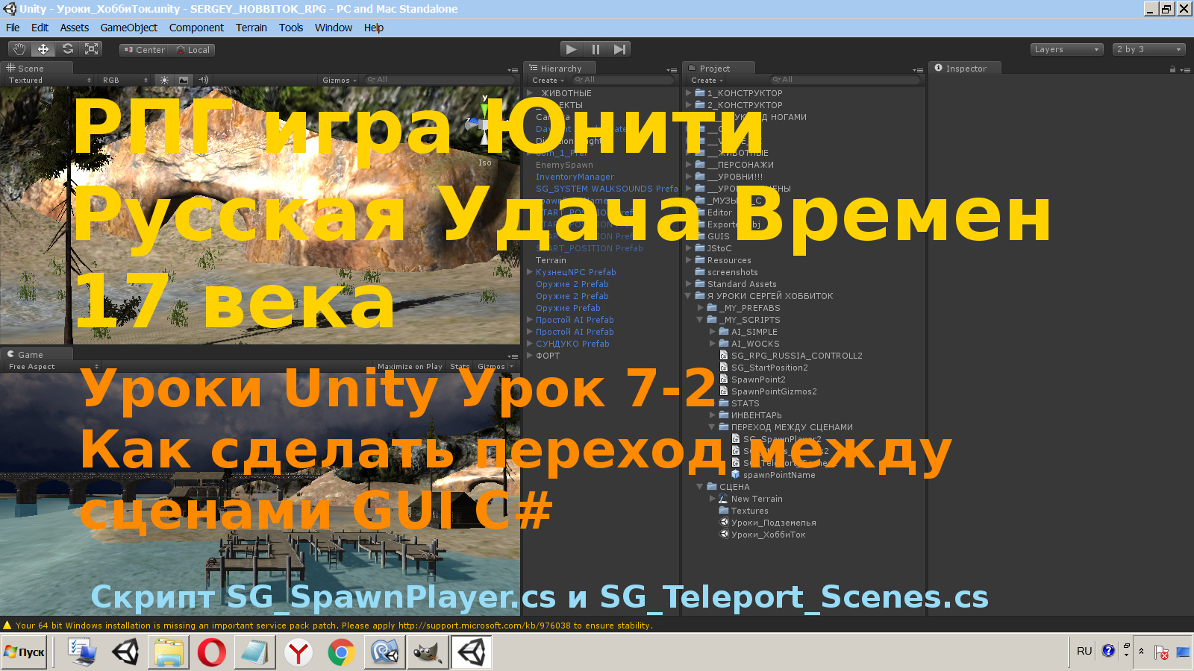Viewport: 1194px width, 671px height.
Task: Collapse Я УРОКИ СЕРГЕЙ ХОББИТОК folder
Action: (x=689, y=296)
